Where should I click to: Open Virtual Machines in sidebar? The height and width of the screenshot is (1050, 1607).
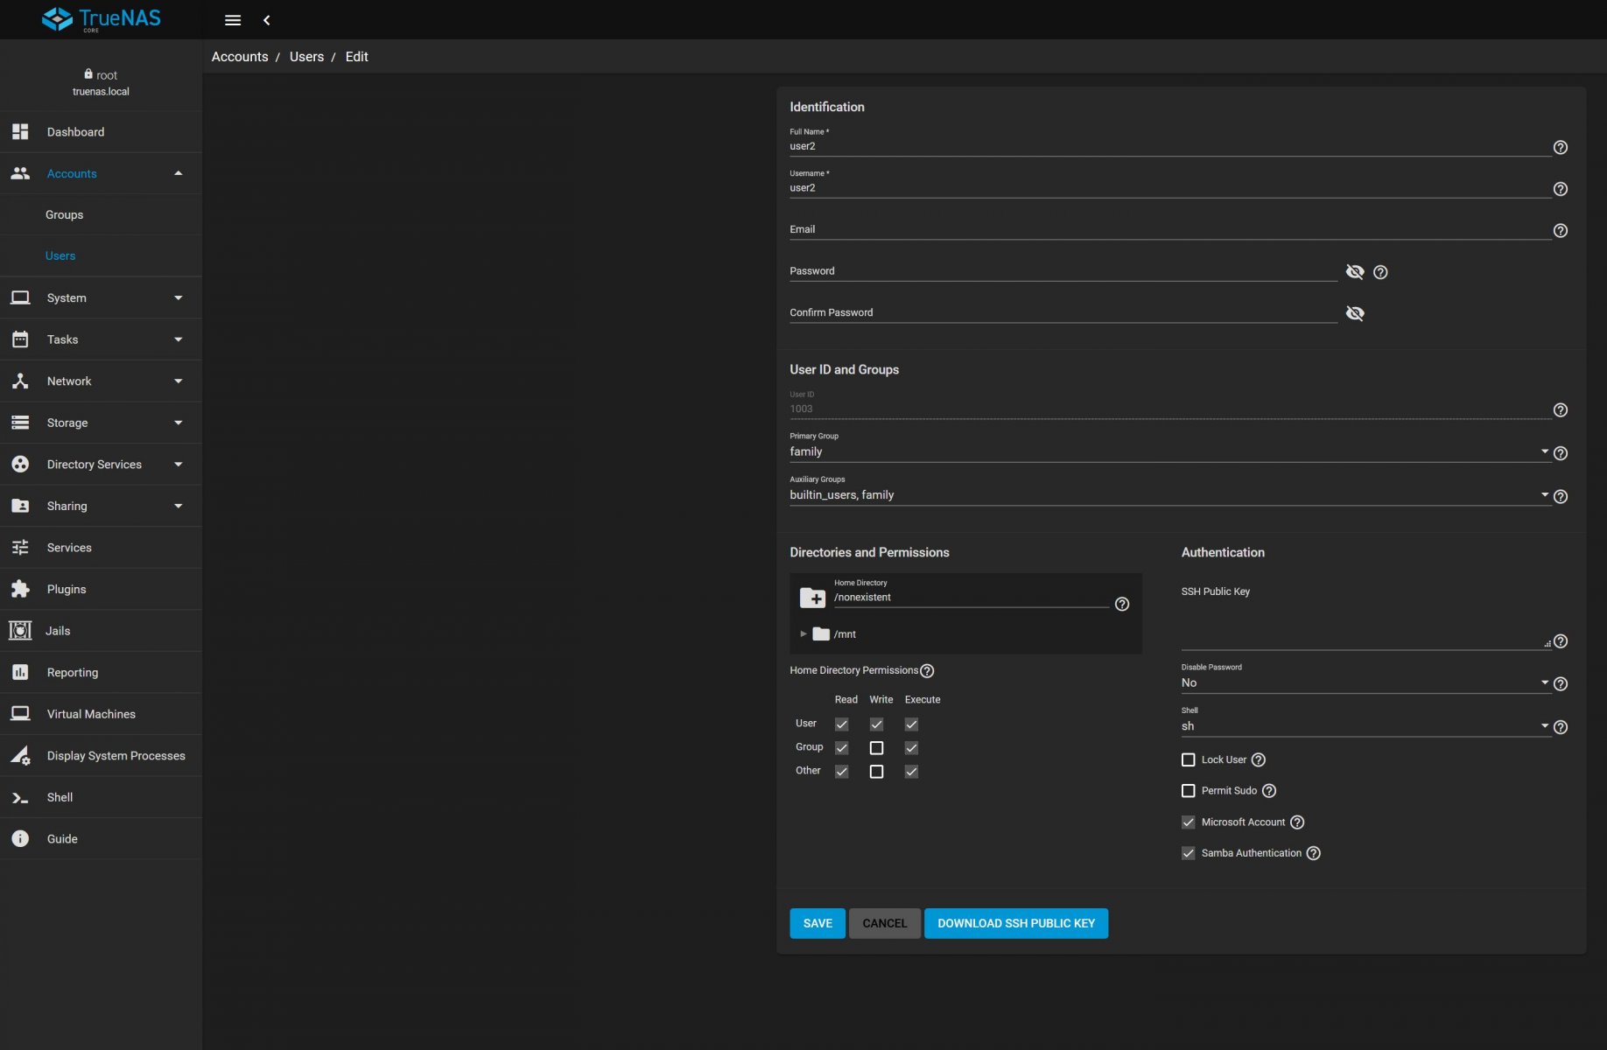(101, 714)
